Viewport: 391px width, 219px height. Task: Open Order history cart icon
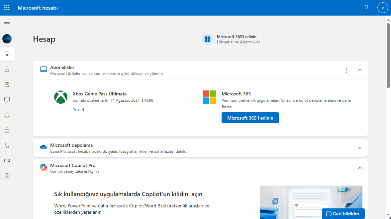pos(7,145)
